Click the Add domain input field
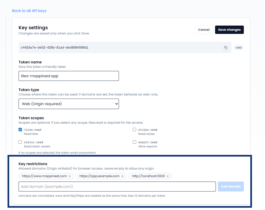Viewport: 265px width, 210px height. tap(117, 186)
